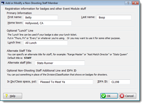The image size is (144, 105).
Task: Select the Home town input field
Action: point(48,23)
